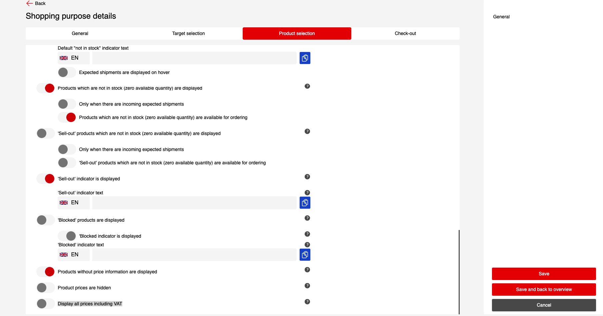The width and height of the screenshot is (603, 316).
Task: Show help for 'Blocked' products are displayed
Action: (307, 218)
